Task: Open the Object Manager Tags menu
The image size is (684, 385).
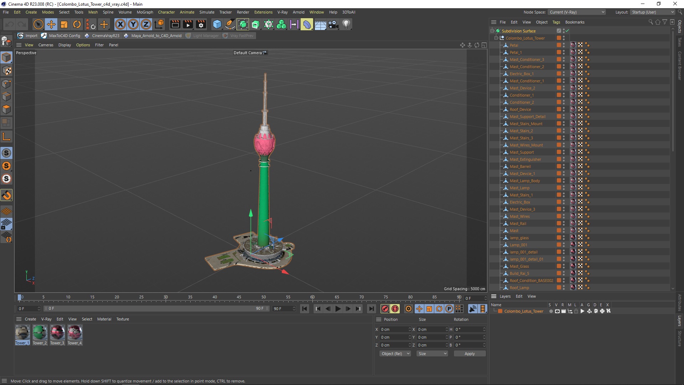Action: coord(556,22)
